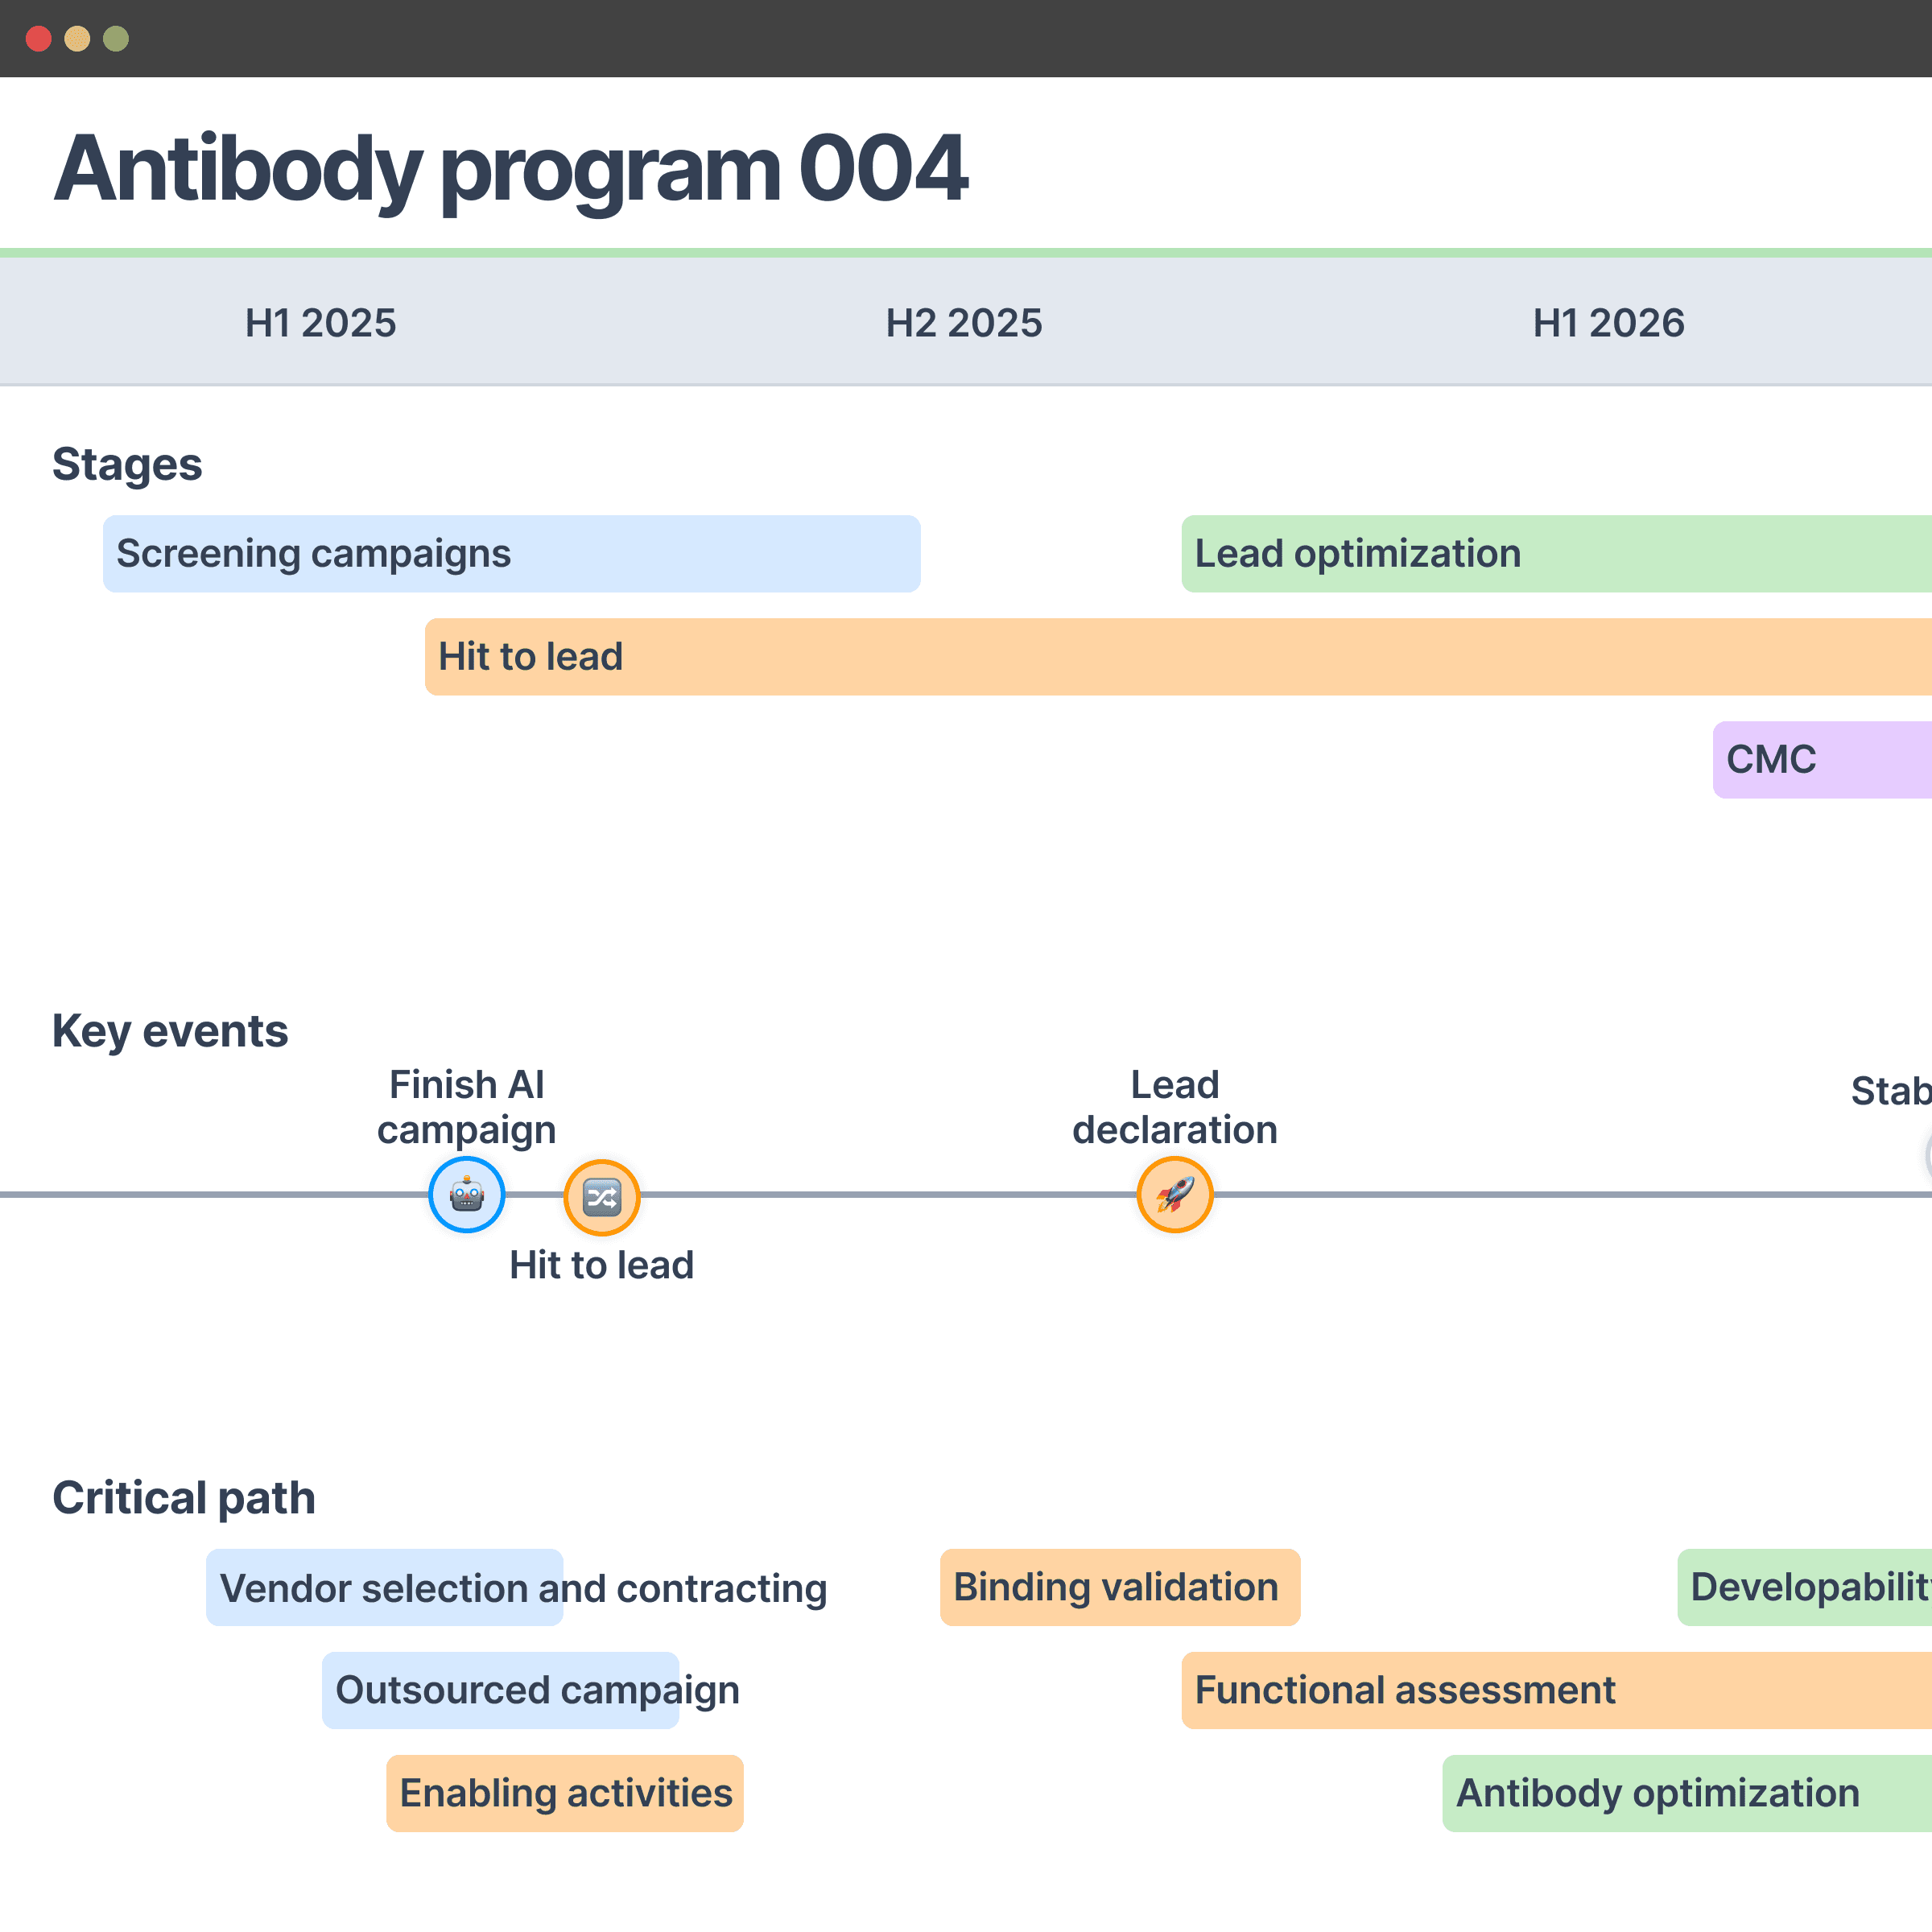Click the H1 2026 timeline header
The image size is (1932, 1932).
tap(1608, 322)
